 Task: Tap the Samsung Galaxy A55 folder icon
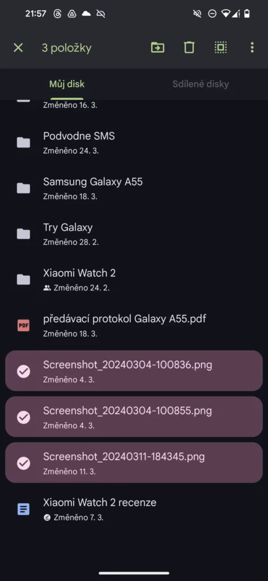[23, 188]
